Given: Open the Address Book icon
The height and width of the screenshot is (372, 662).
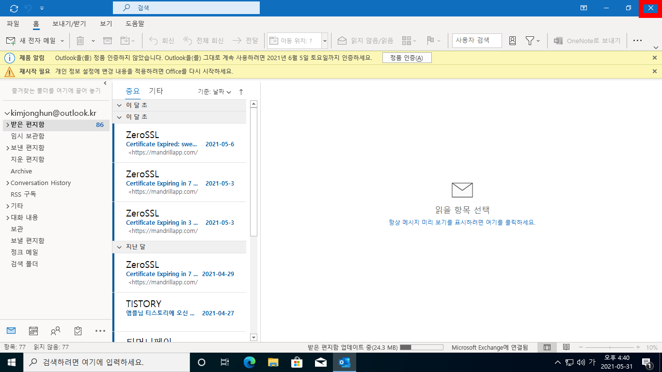Looking at the screenshot, I should pos(512,41).
